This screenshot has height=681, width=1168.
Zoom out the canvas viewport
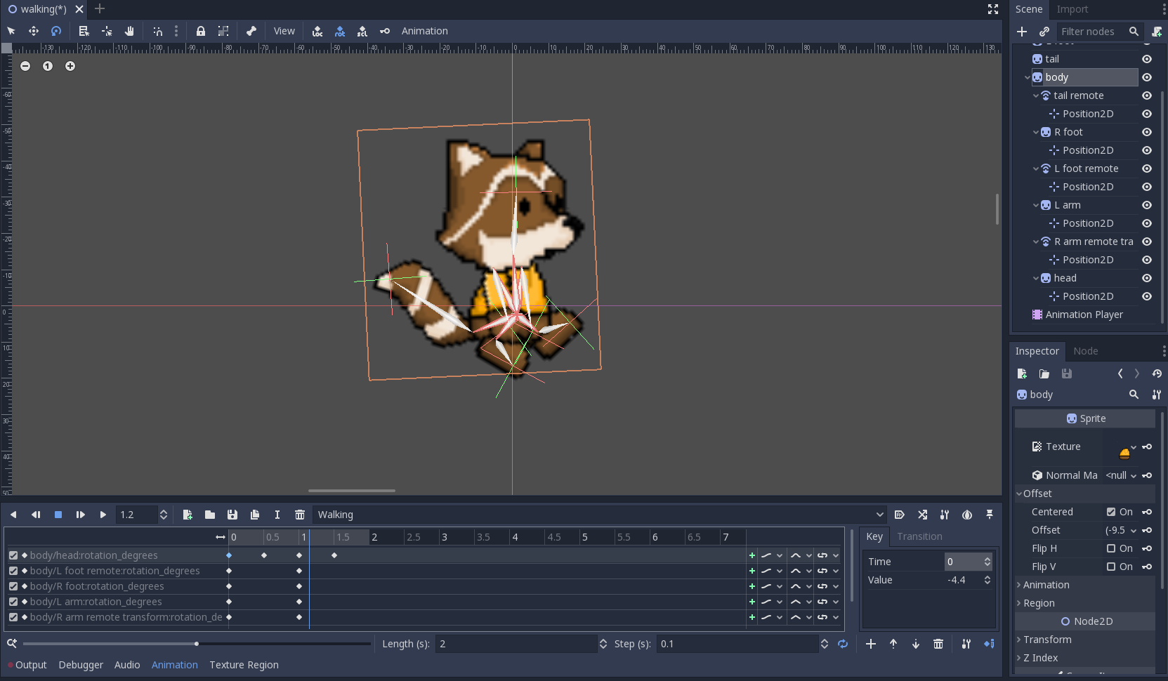tap(25, 66)
